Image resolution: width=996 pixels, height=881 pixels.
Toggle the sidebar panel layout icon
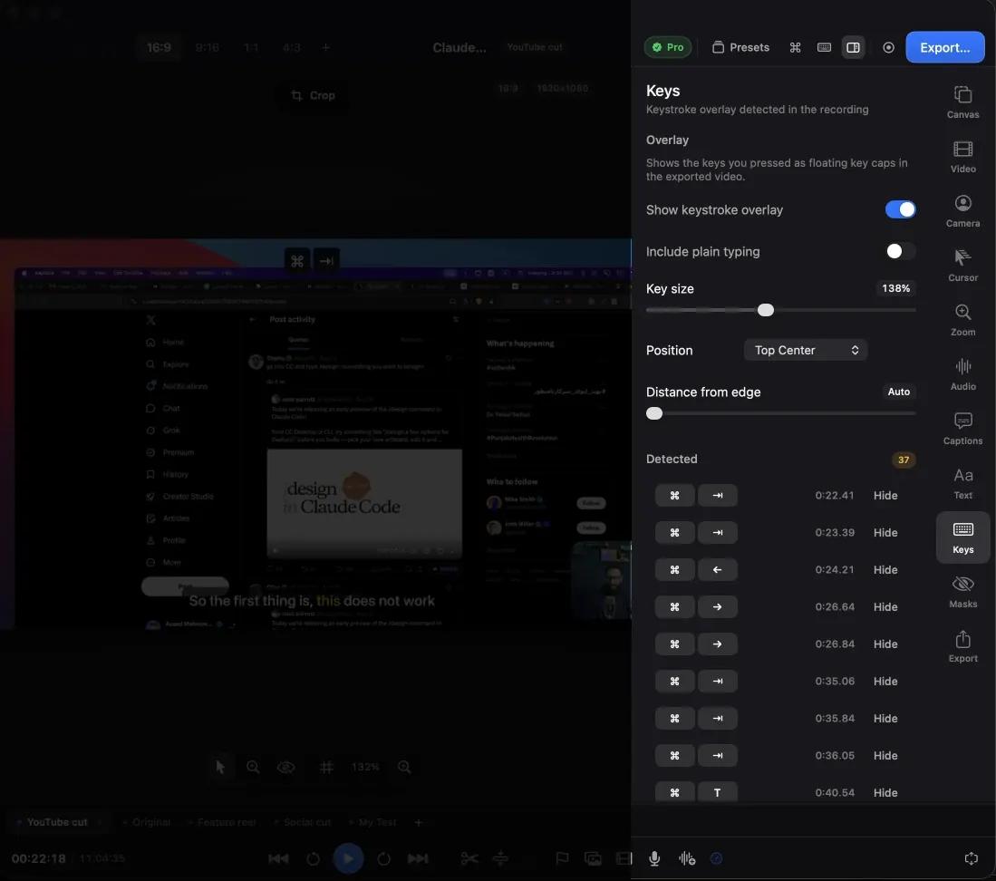(x=853, y=47)
